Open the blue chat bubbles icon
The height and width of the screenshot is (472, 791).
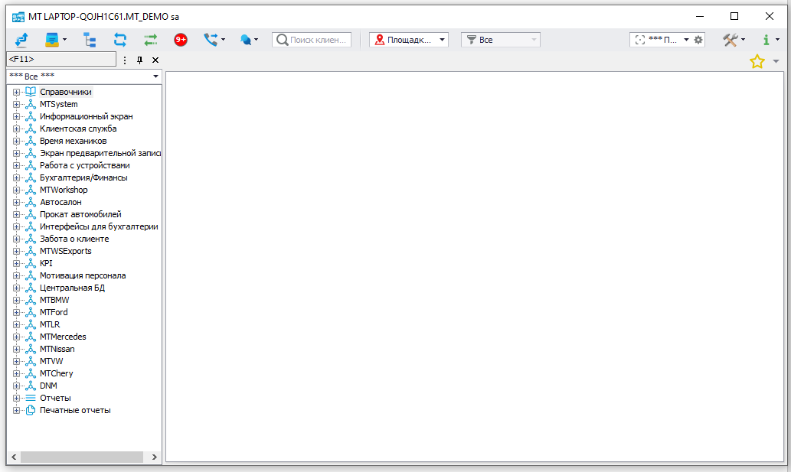[245, 40]
